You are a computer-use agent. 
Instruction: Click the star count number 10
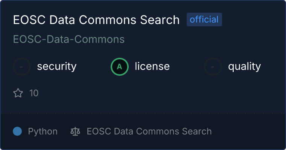(x=34, y=93)
